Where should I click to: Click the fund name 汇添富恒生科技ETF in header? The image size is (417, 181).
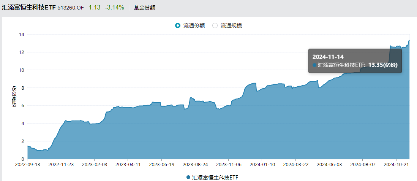coord(29,8)
